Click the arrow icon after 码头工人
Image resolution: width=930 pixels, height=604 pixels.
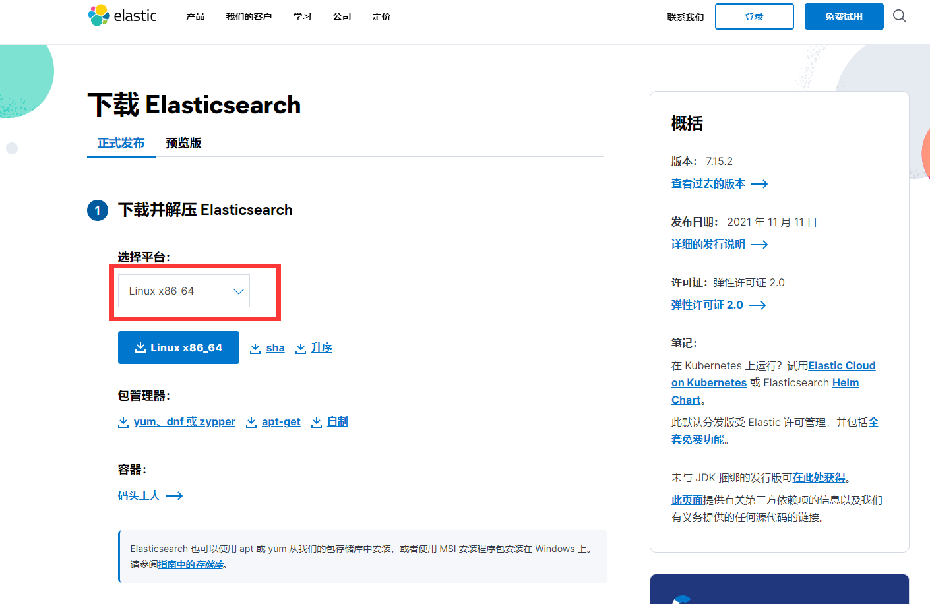tap(174, 496)
